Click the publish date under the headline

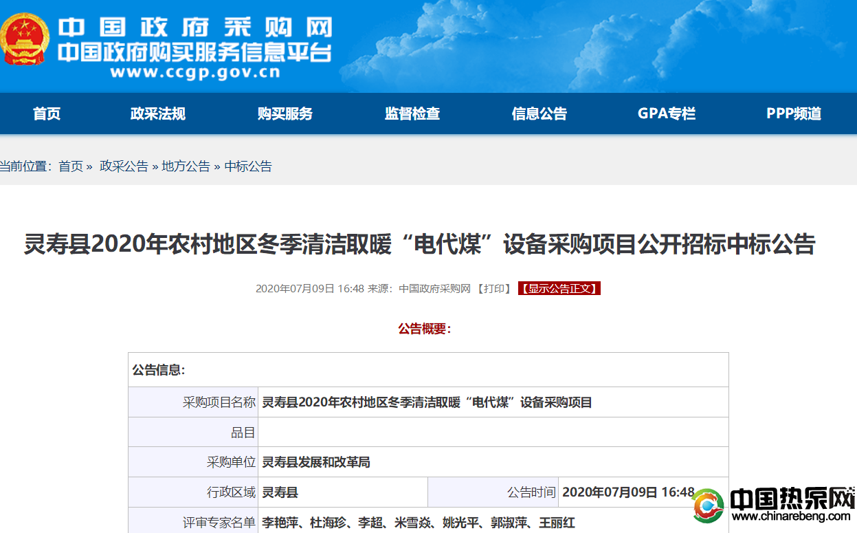pos(310,289)
